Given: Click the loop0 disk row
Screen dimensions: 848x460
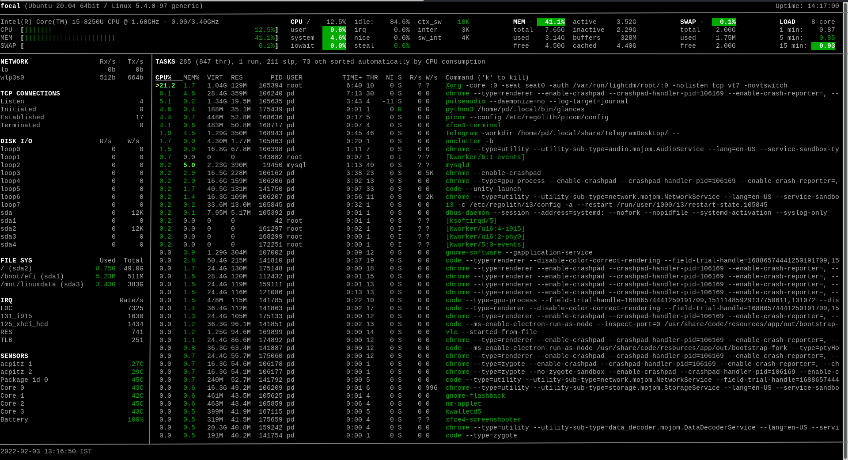Looking at the screenshot, I should click(x=72, y=149).
